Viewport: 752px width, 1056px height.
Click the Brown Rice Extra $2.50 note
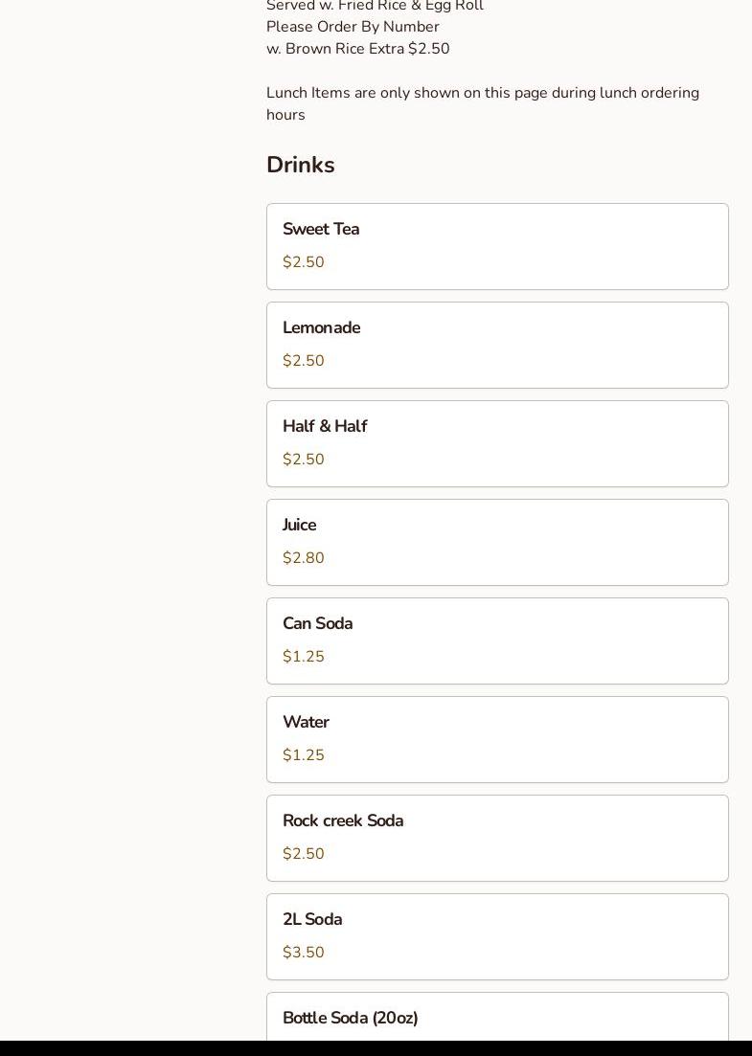357,49
